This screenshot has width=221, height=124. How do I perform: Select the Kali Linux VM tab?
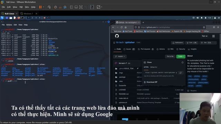coord(9,14)
